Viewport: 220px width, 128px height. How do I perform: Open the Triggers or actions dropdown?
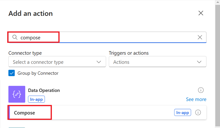[153, 62]
